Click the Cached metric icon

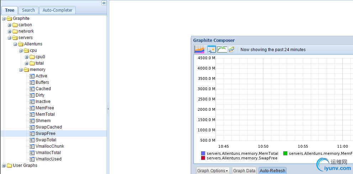point(32,89)
